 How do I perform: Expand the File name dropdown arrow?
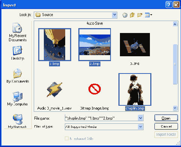[141, 118]
